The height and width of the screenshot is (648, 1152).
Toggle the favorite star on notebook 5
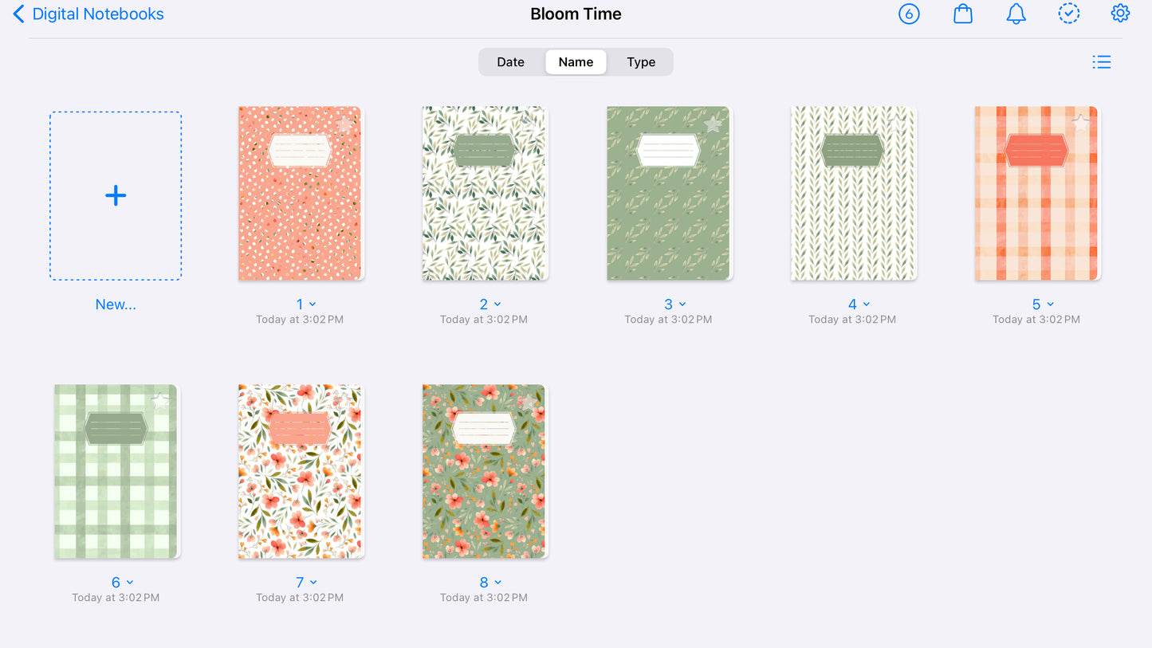[1081, 124]
